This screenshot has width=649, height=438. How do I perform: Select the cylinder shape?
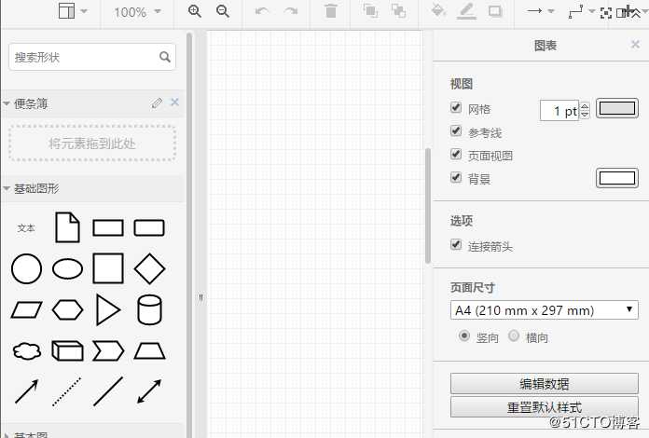(149, 309)
